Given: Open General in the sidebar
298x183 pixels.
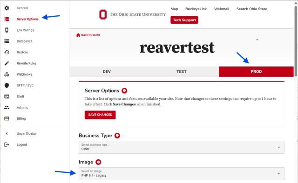Looking at the screenshot, I should coord(22,8).
